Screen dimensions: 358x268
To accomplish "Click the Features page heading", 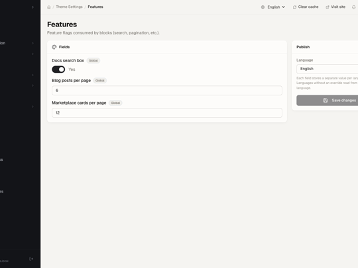I will pos(62,24).
